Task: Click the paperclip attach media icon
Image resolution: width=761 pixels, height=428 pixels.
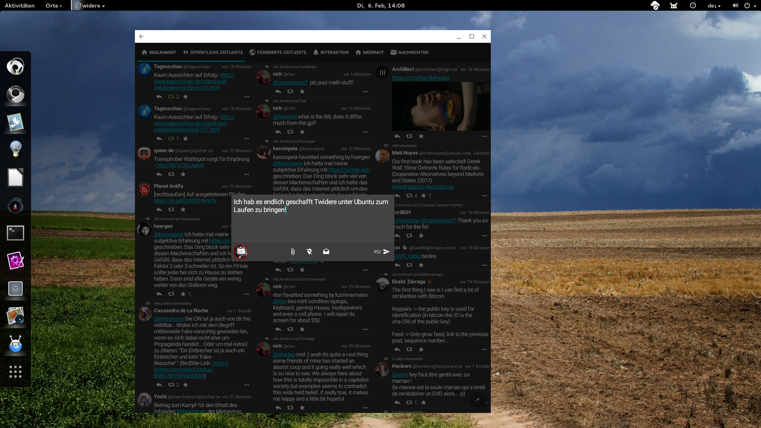Action: 292,252
